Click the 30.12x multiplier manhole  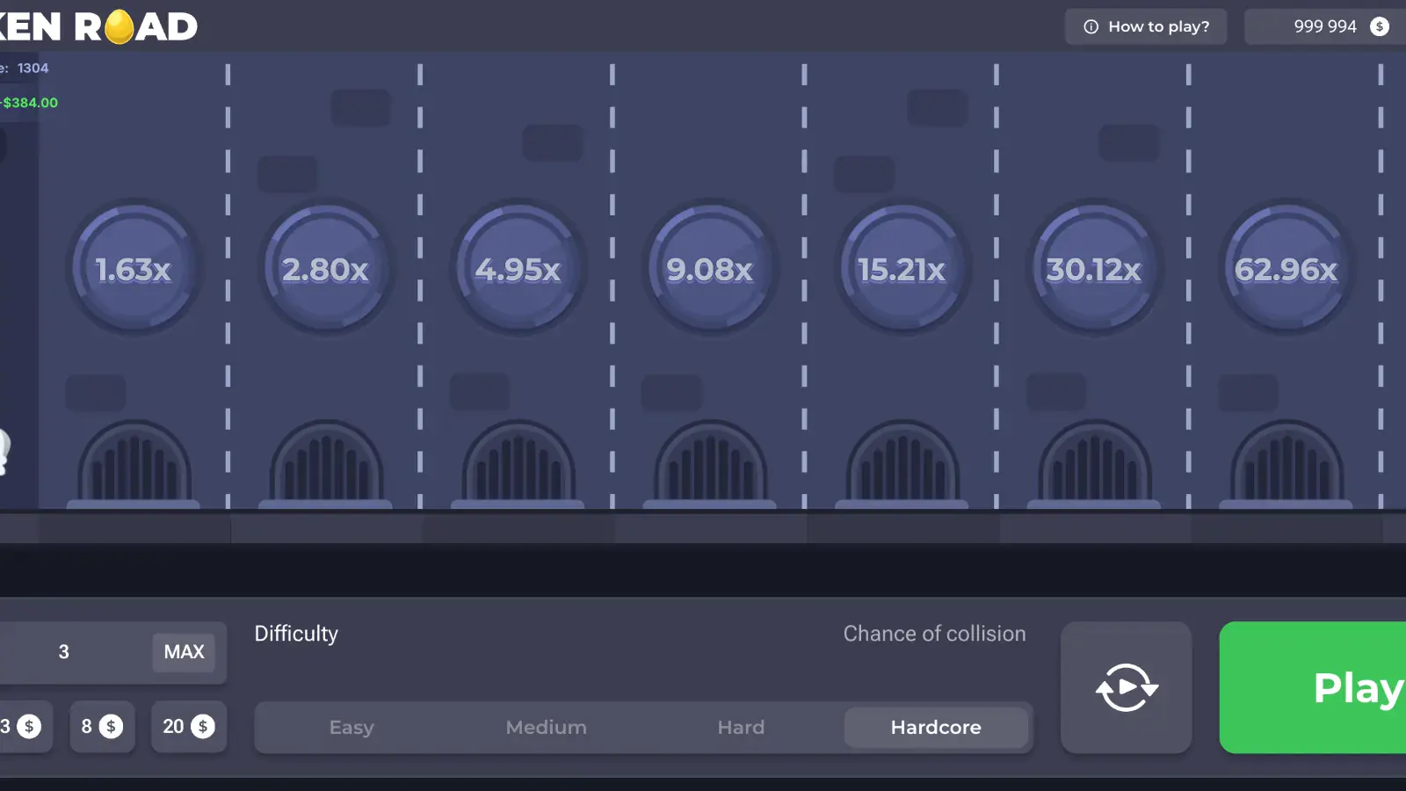1094,268
